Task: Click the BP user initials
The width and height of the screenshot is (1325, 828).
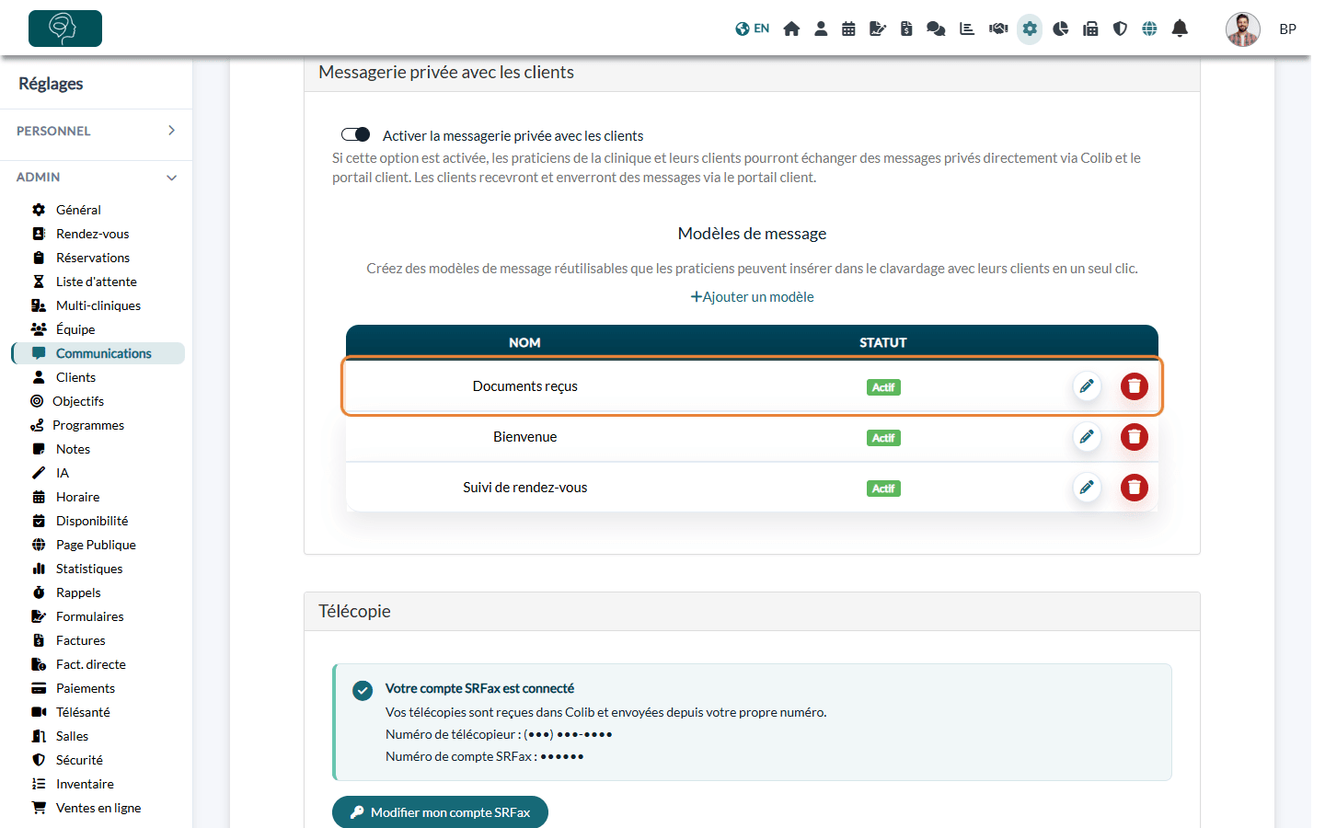Action: (x=1288, y=29)
